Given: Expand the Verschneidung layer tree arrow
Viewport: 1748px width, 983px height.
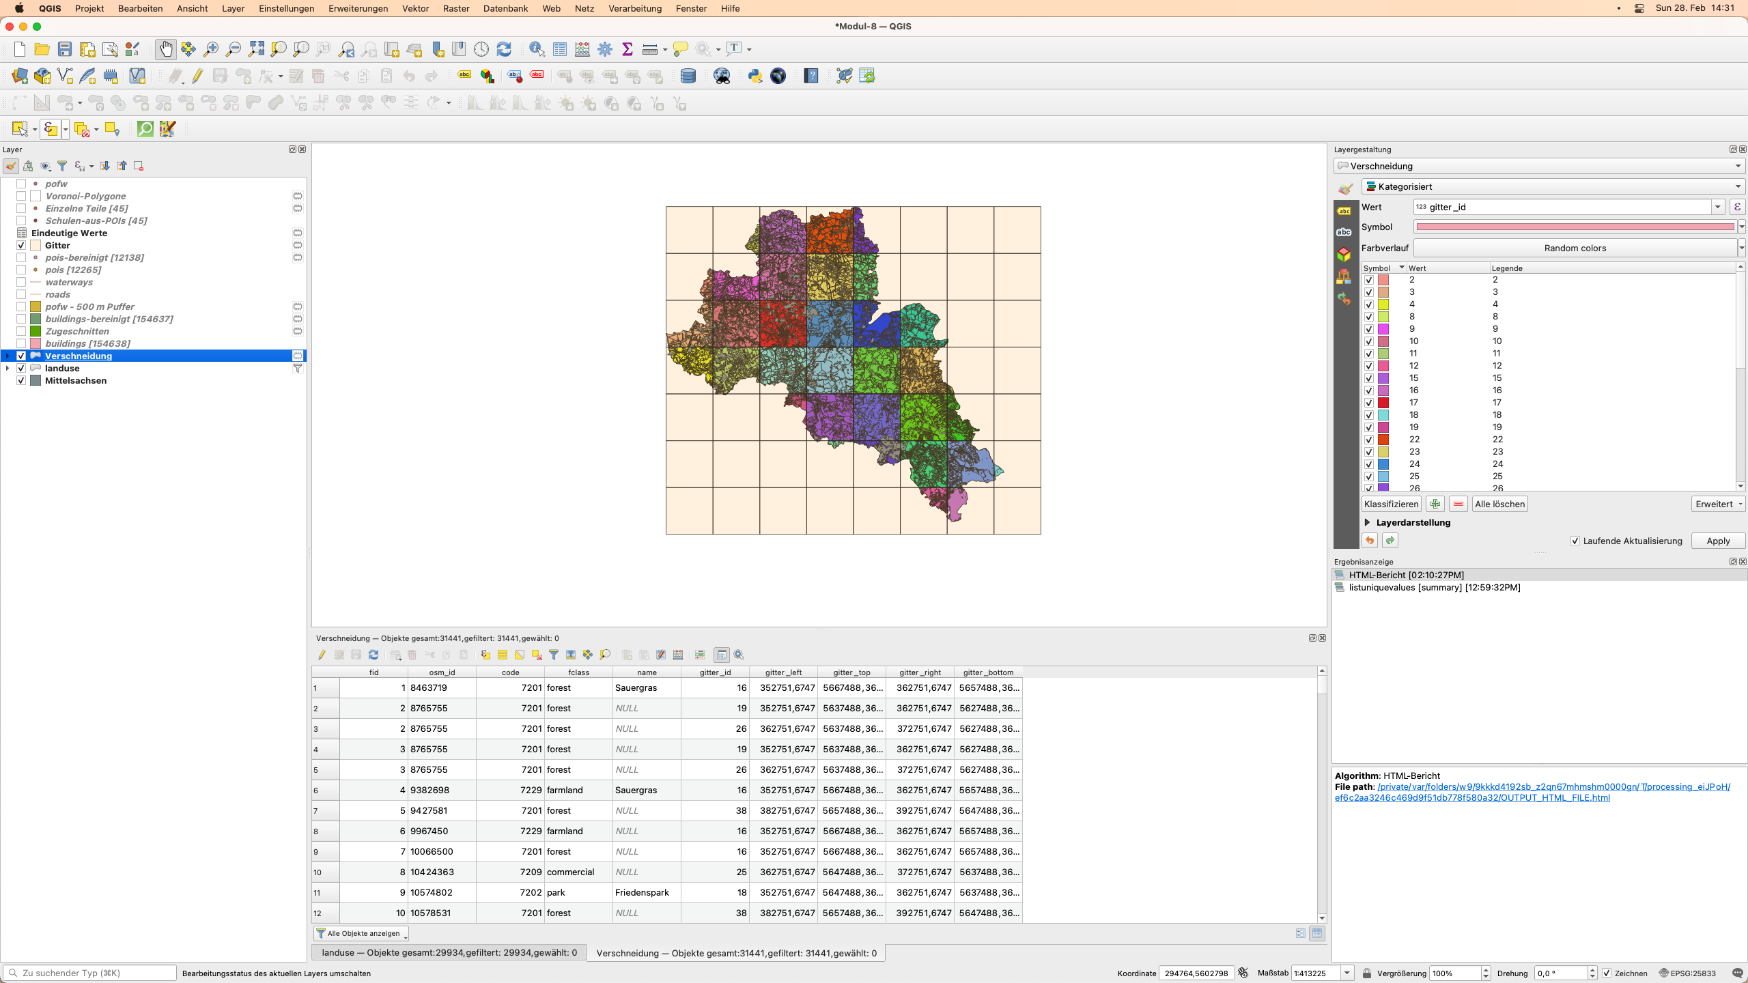Looking at the screenshot, I should [x=8, y=356].
